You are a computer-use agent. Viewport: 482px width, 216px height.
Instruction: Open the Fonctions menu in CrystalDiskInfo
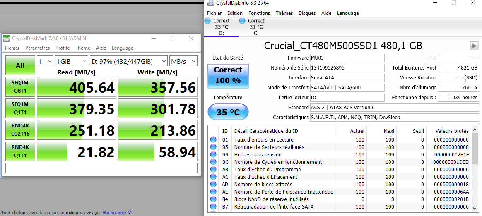pos(259,13)
